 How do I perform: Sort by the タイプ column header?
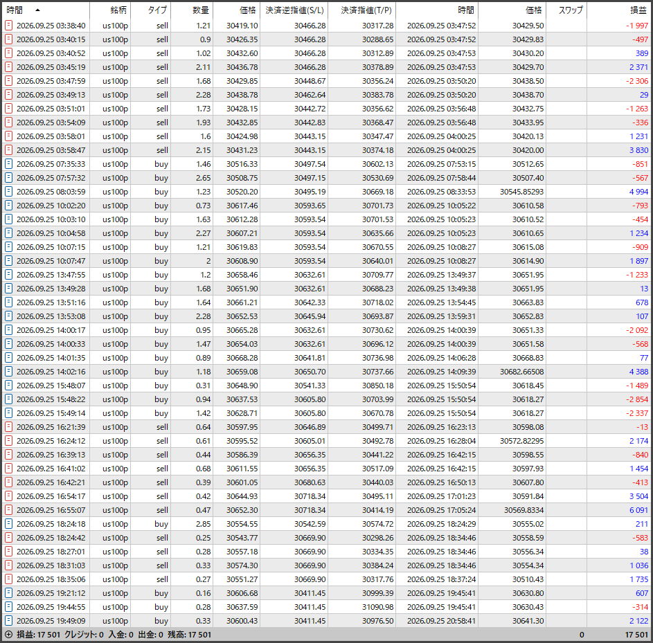point(157,10)
